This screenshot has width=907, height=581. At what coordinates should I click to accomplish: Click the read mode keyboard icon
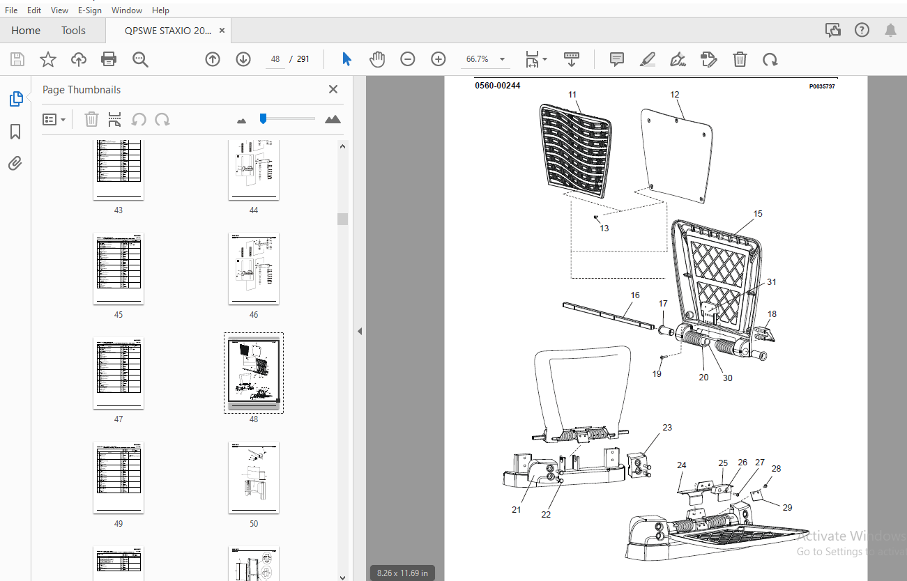(x=572, y=59)
